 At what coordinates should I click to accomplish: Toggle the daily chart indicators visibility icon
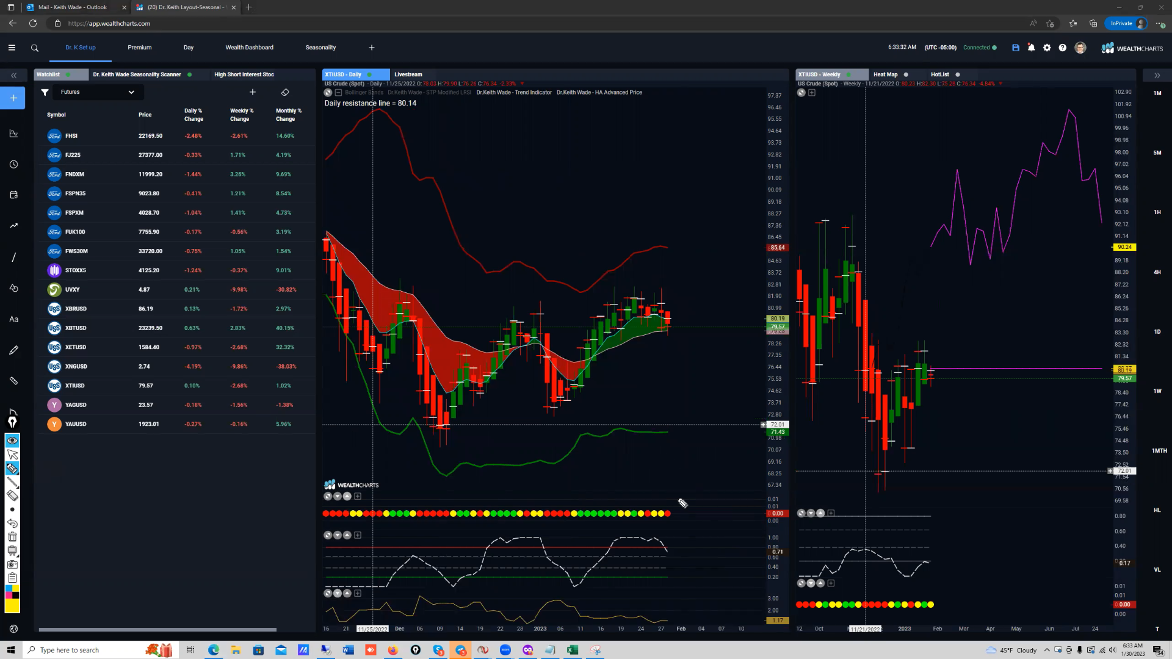coord(328,93)
